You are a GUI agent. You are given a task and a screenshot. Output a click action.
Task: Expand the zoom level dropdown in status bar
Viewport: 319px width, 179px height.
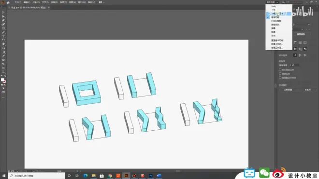(17, 171)
